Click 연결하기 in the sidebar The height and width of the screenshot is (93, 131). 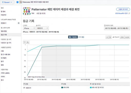click(x=4, y=23)
